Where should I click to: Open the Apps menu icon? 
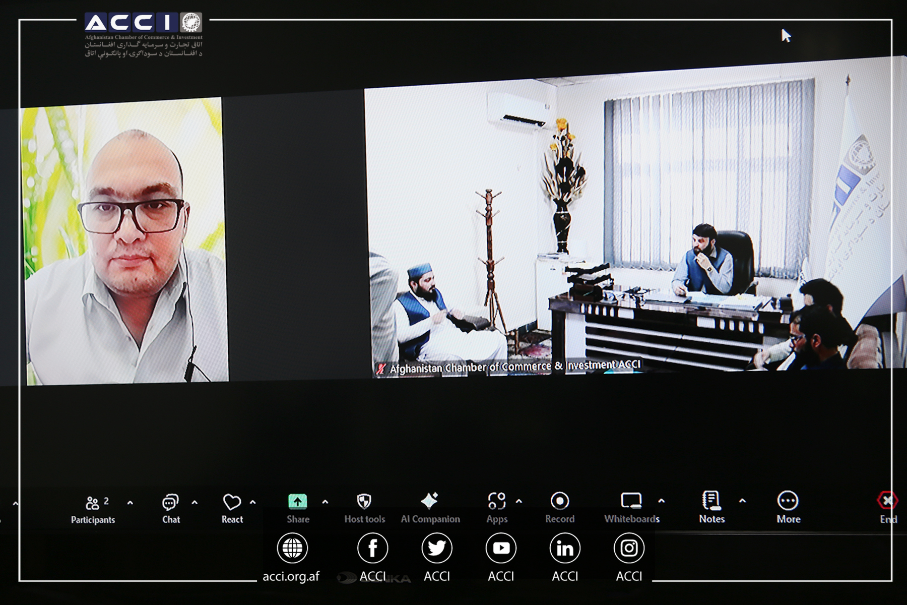[497, 501]
